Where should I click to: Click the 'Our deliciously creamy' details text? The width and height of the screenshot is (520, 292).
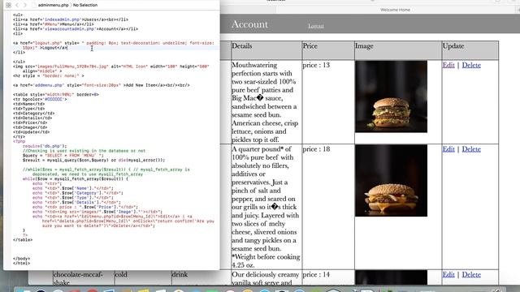(266, 278)
